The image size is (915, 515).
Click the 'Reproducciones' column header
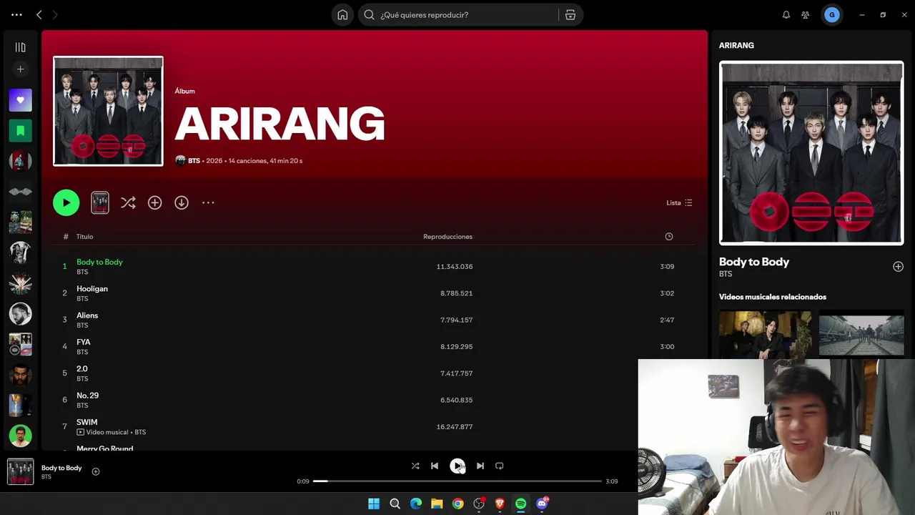point(447,237)
